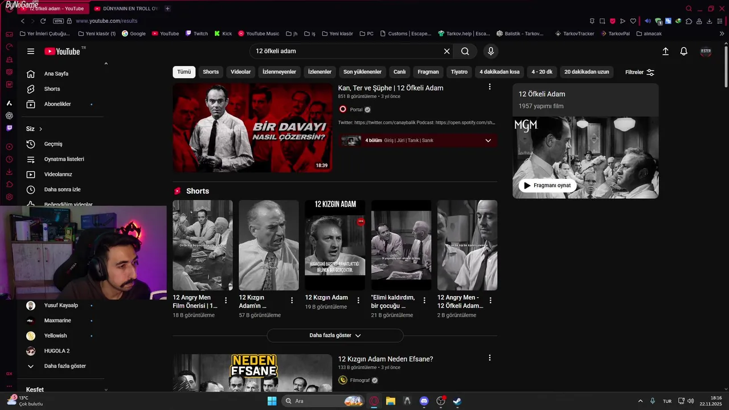Viewport: 729px width, 410px height.
Task: Select the Fragman filter chip
Action: [x=428, y=72]
